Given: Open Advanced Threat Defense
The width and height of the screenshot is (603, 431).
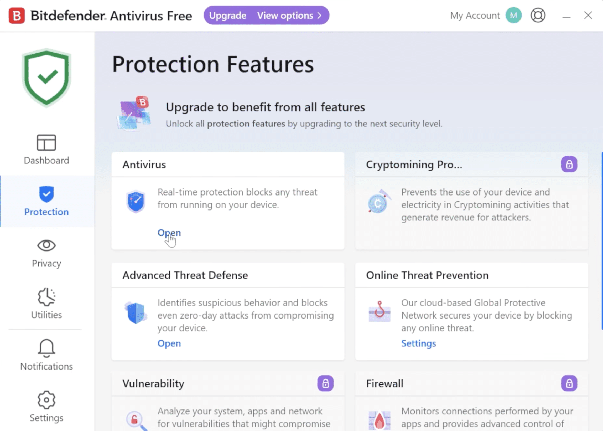Looking at the screenshot, I should coord(169,343).
